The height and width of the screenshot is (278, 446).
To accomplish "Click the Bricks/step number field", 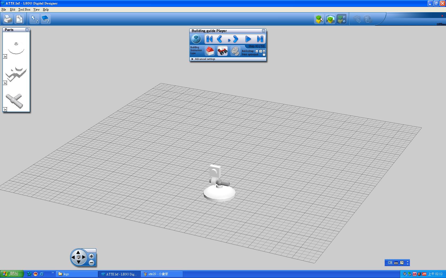I will tap(260, 51).
